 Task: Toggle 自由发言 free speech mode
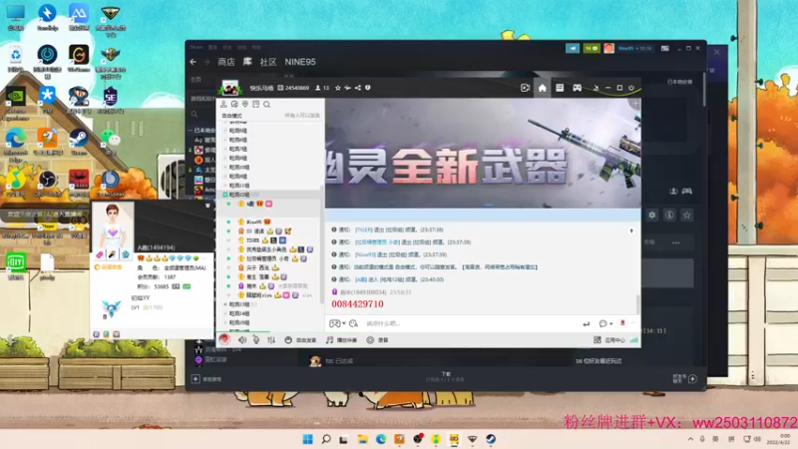[x=301, y=339]
